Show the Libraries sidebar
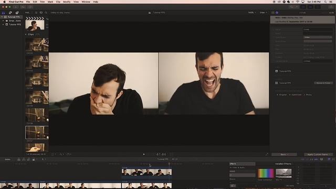Screen dimensions: 336x189 tap(4, 13)
